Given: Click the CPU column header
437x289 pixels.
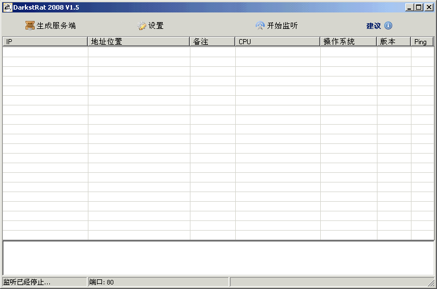Looking at the screenshot, I should click(x=278, y=42).
